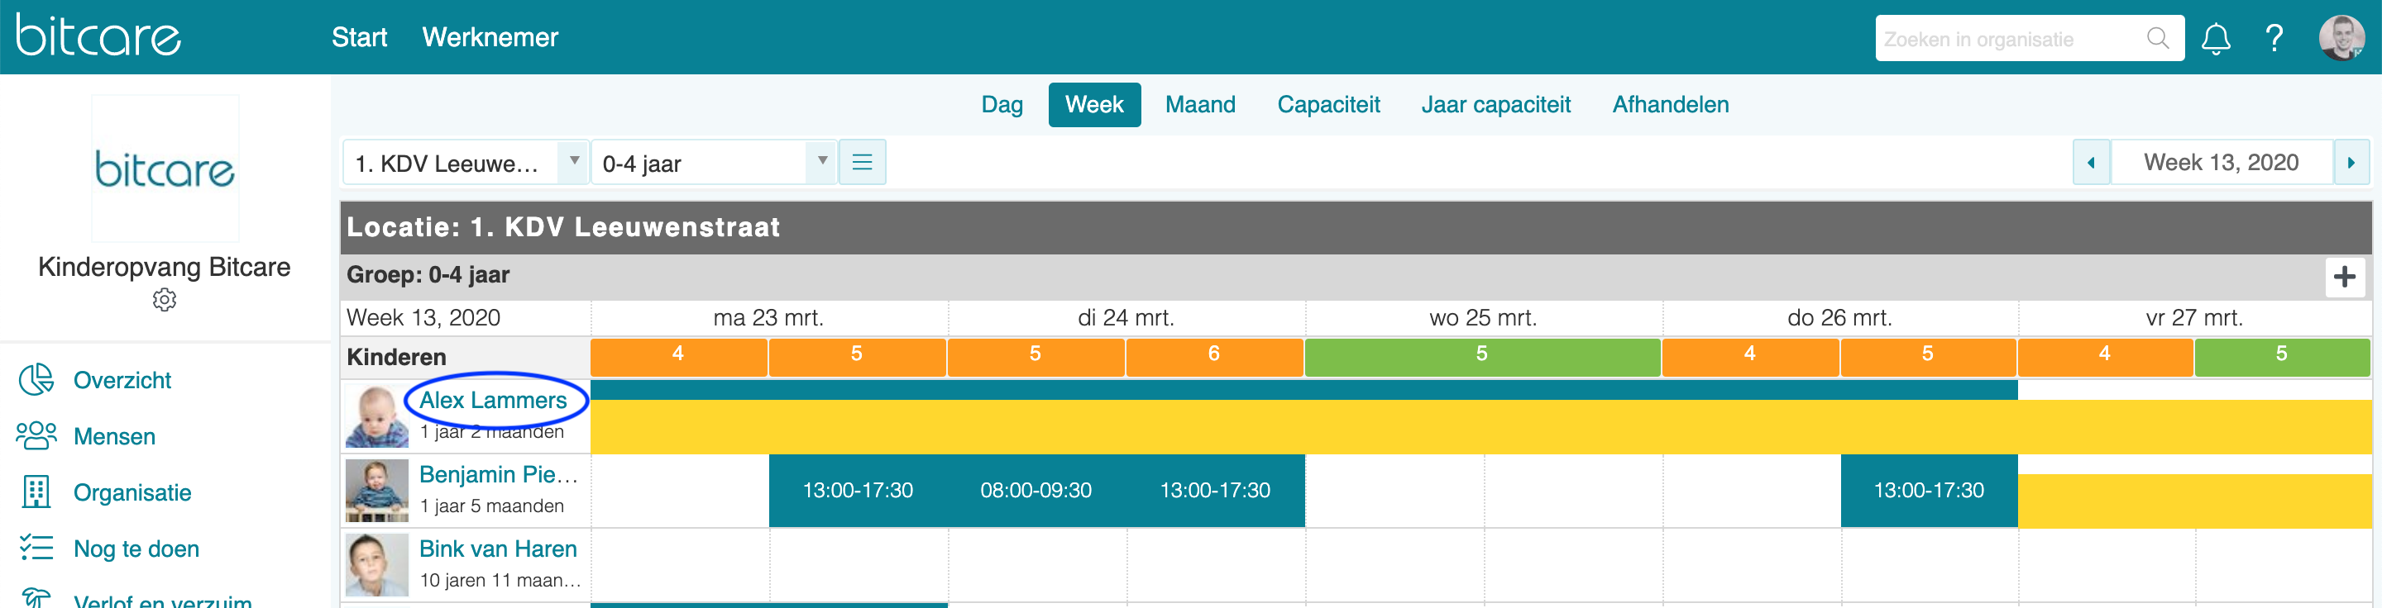Click the help question mark icon

click(x=2274, y=39)
